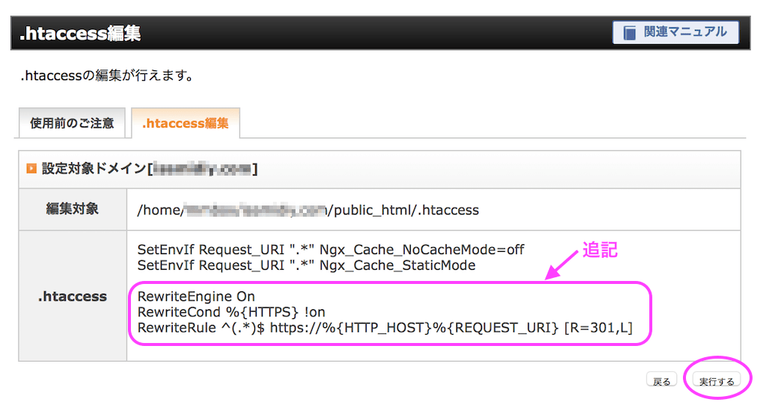Click the line 'RewriteEngine On'
Viewport: 763px width, 408px height.
(x=196, y=296)
